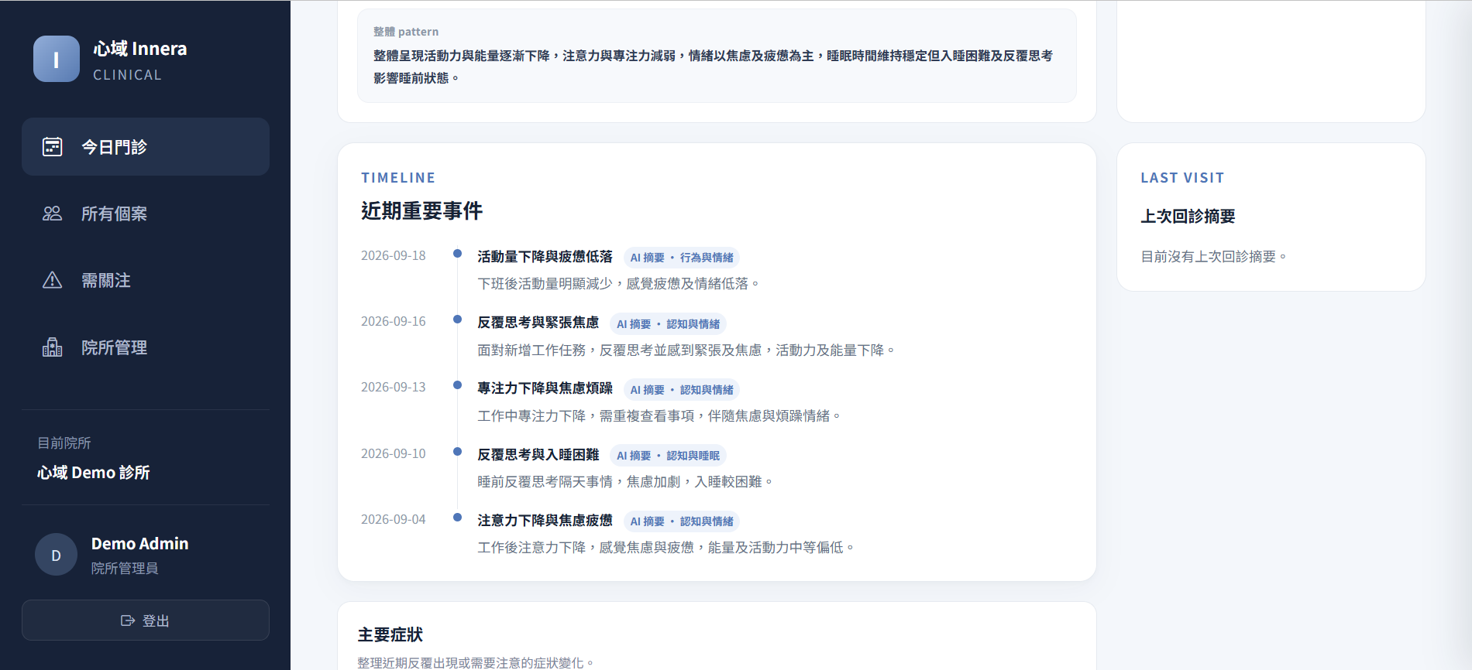The image size is (1472, 670).
Task: Click the 注意力下降與焦慮疲憊 event title
Action: [545, 521]
